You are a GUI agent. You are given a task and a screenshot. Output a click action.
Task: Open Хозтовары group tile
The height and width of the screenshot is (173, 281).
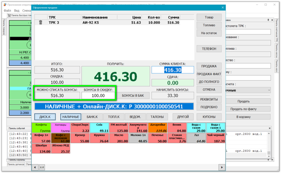(x=61, y=128)
